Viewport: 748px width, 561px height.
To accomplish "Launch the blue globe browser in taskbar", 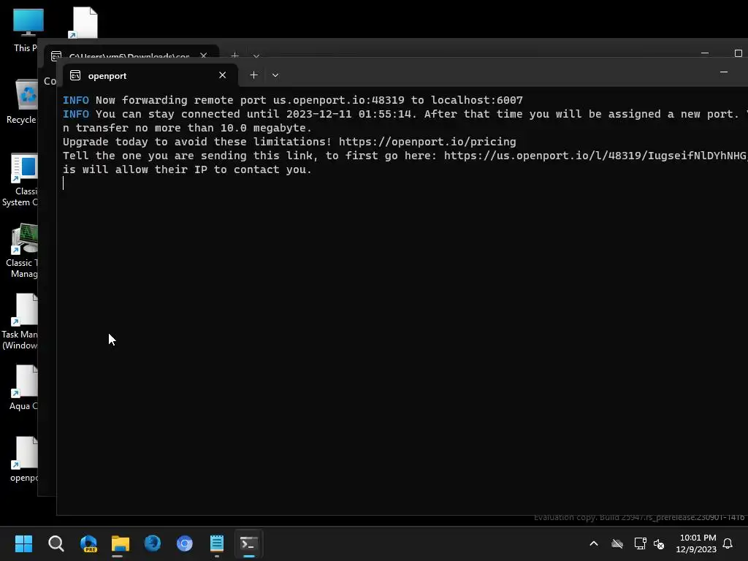I will tap(153, 543).
